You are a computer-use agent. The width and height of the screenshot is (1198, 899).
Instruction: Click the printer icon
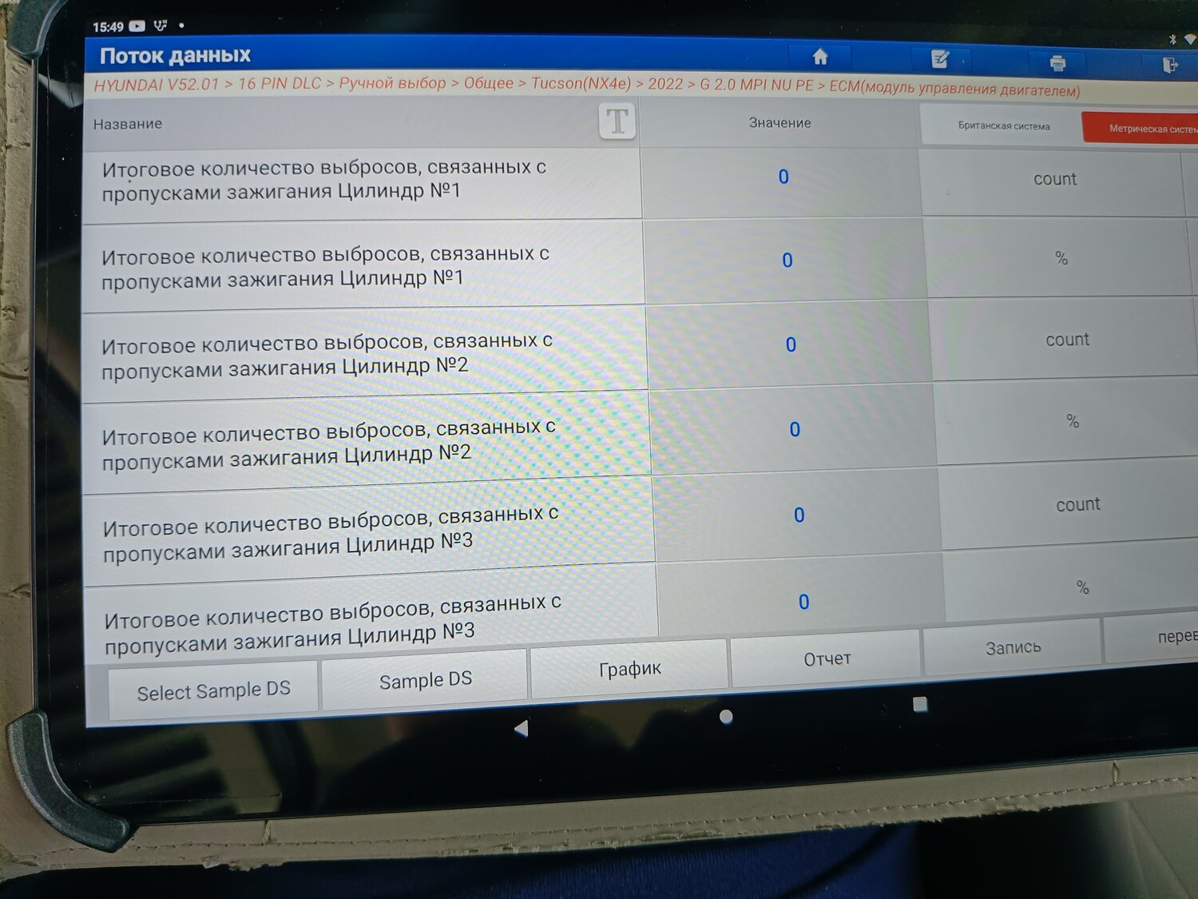(1057, 62)
